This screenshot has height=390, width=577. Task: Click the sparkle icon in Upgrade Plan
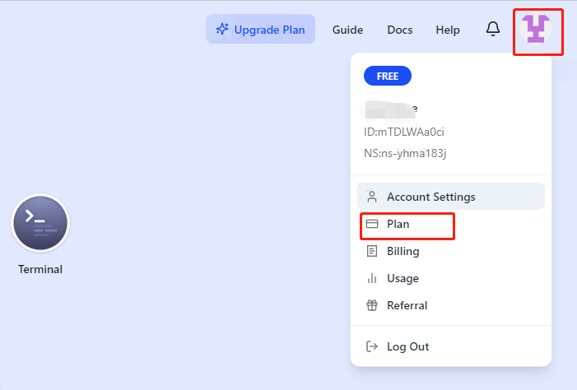(221, 30)
